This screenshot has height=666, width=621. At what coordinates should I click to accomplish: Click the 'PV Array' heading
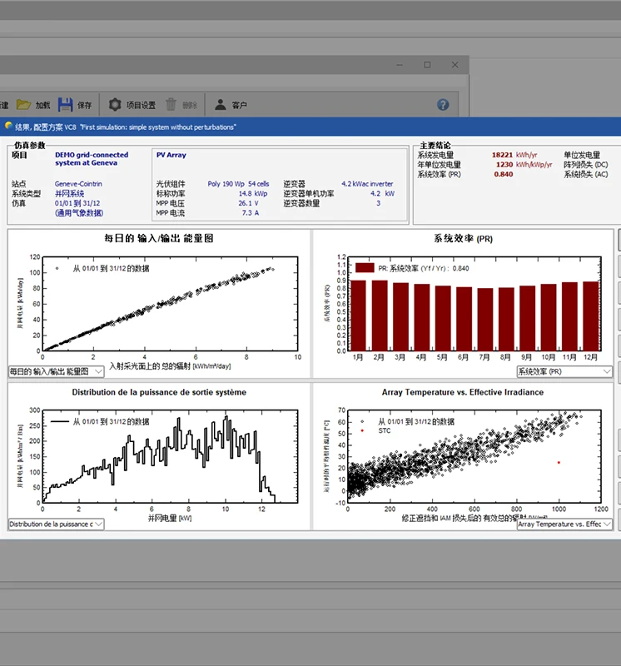click(x=171, y=155)
